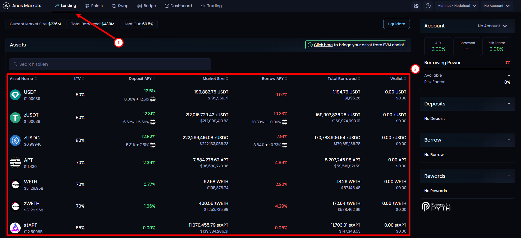The height and width of the screenshot is (238, 521).
Task: Collapse the Borrow panel
Action: [509, 140]
